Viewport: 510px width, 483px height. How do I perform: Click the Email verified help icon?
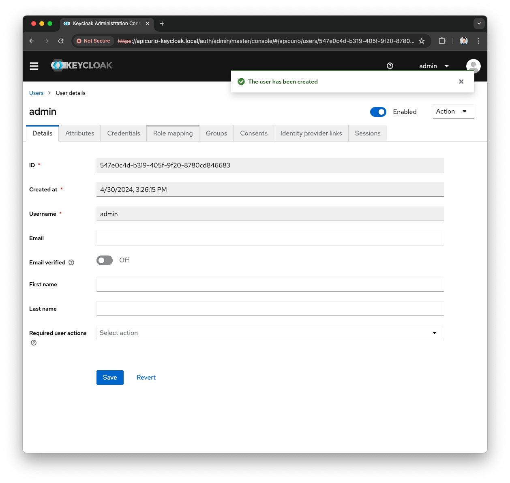coord(71,262)
